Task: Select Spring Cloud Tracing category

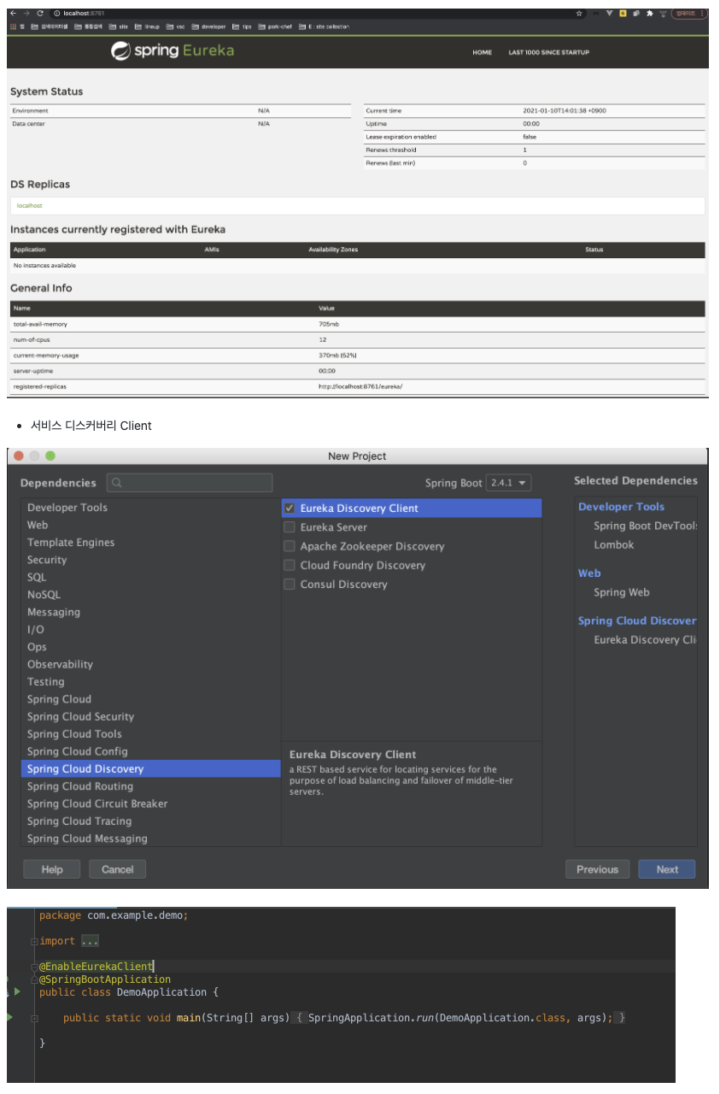Action: click(79, 821)
